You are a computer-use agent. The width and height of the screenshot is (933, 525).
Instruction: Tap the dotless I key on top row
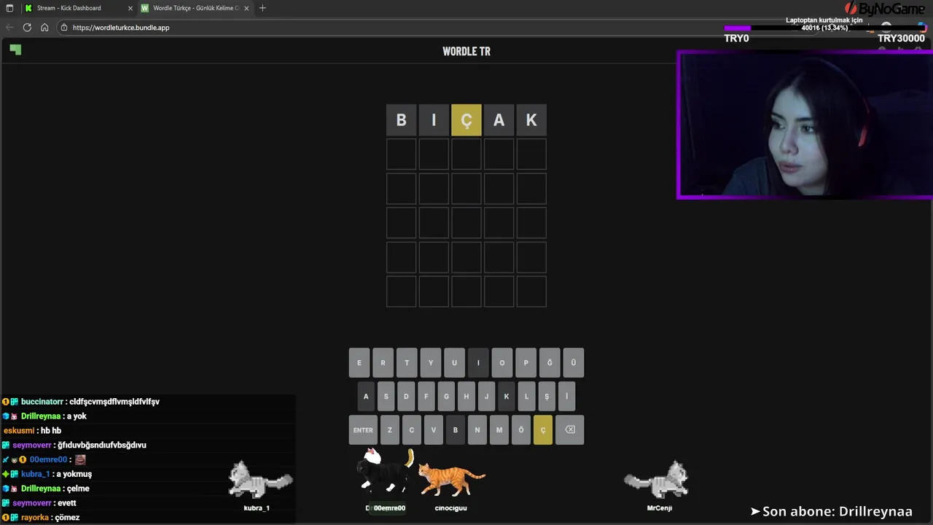(x=478, y=362)
